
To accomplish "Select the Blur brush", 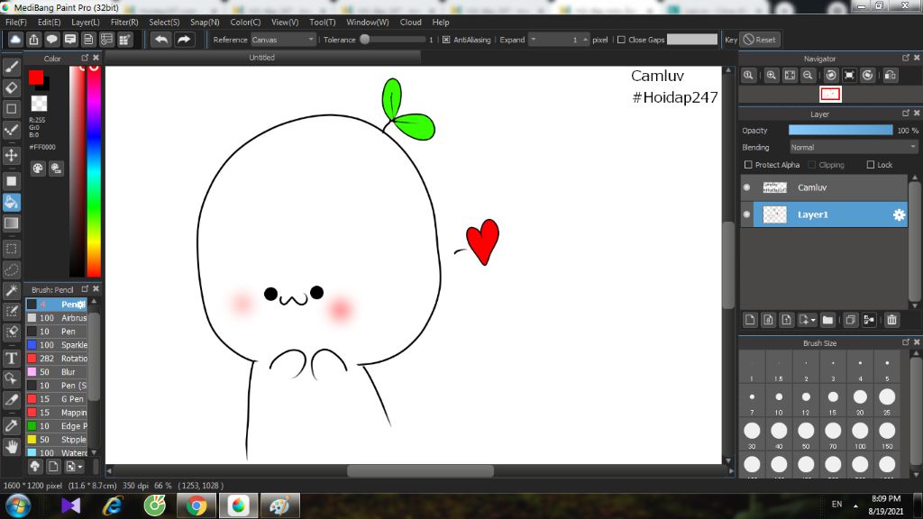I will click(x=57, y=372).
